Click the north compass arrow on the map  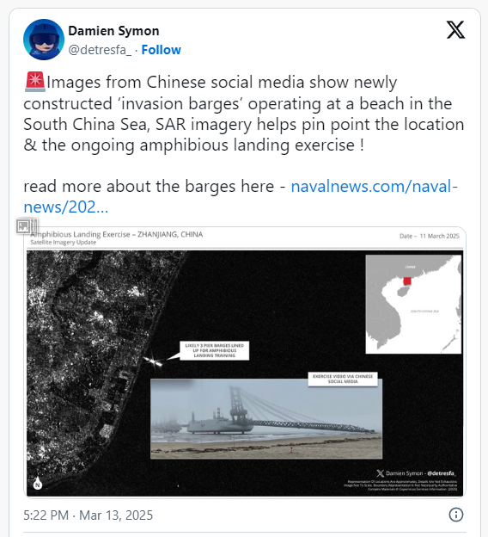(x=38, y=483)
